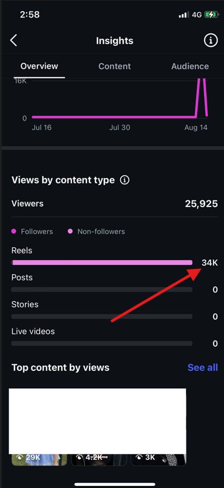The width and height of the screenshot is (224, 488).
Task: Tap the Non-followers legend dot
Action: click(x=70, y=231)
